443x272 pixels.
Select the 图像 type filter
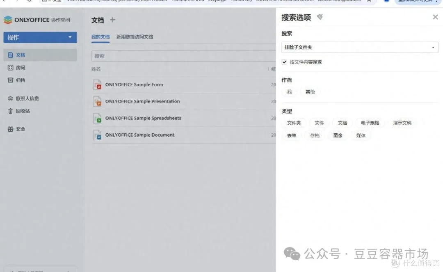338,135
